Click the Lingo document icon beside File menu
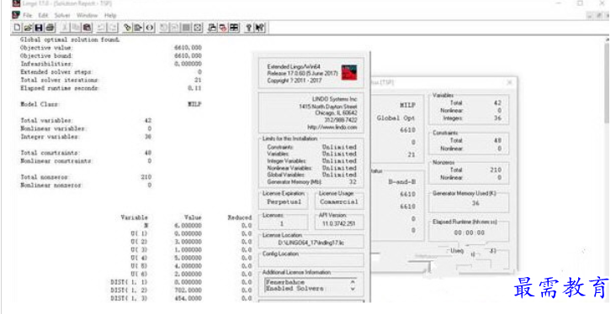The image size is (616, 314). pos(16,15)
